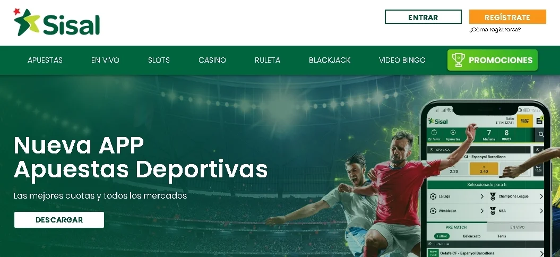Screen dimensions: 560x257
Task: Tap the Cash Out yellow badge
Action: pos(524,121)
